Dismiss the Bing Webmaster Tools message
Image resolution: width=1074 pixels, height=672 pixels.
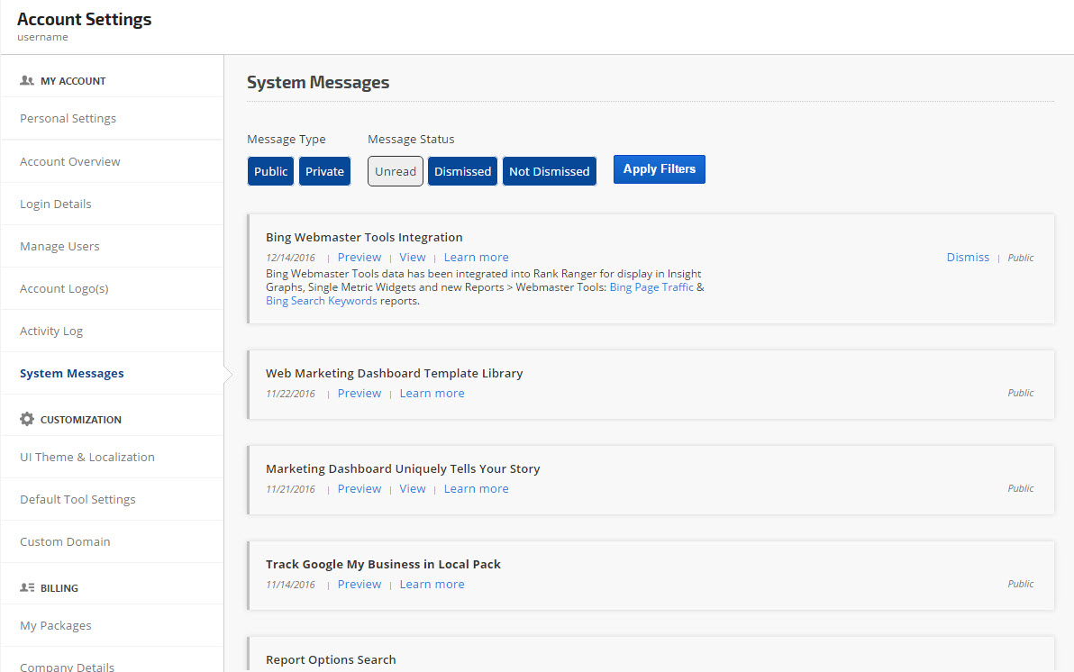click(x=968, y=258)
